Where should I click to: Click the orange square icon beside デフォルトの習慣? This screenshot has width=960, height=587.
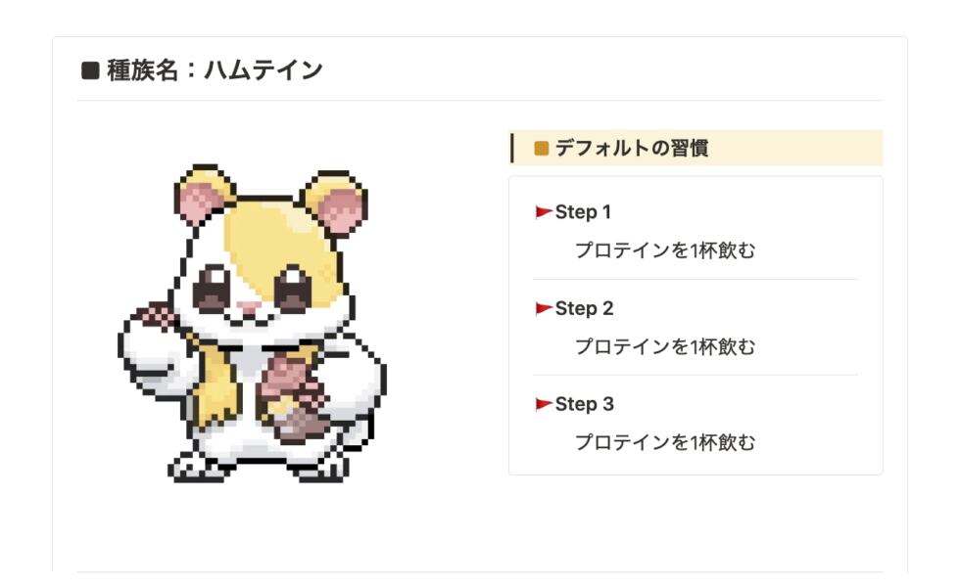pyautogui.click(x=541, y=148)
